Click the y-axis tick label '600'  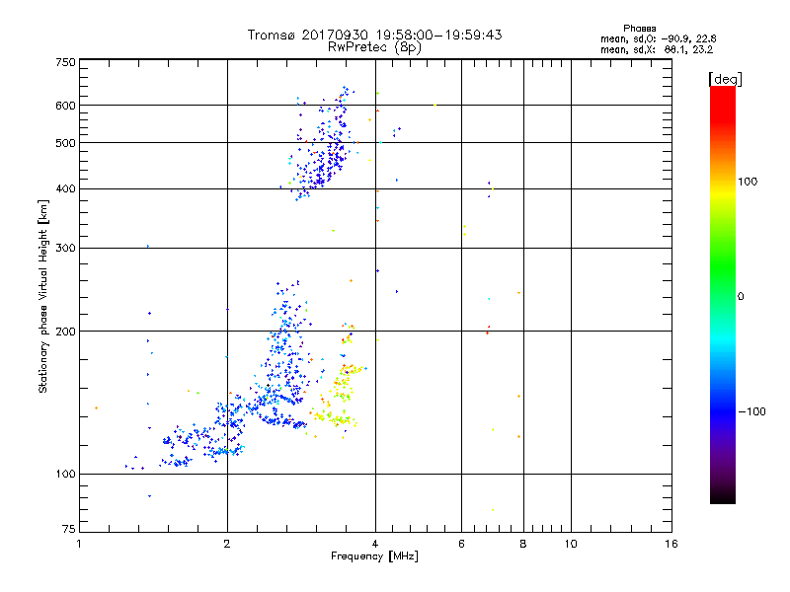[x=65, y=106]
